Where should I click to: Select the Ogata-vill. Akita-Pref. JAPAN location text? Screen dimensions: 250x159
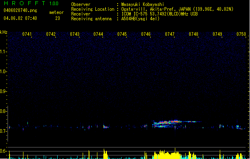(x=177, y=9)
